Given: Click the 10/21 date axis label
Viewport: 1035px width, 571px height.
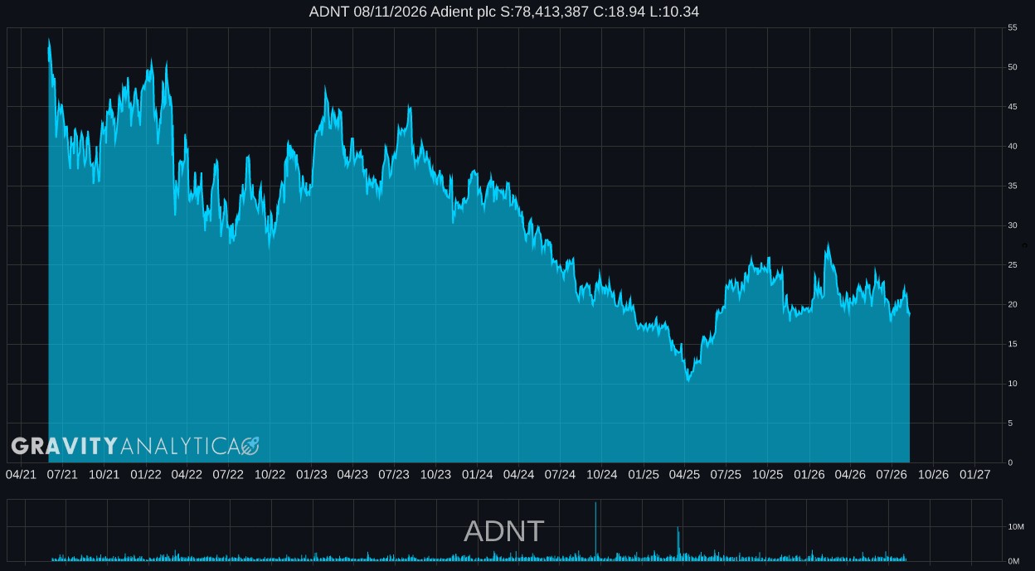Looking at the screenshot, I should 104,475.
